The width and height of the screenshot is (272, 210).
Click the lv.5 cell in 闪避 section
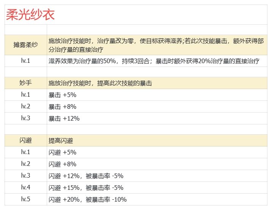(25, 199)
